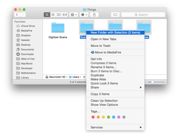Choose Show View Options

(115, 105)
